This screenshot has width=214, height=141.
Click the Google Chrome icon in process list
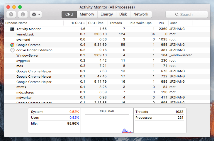(12, 45)
